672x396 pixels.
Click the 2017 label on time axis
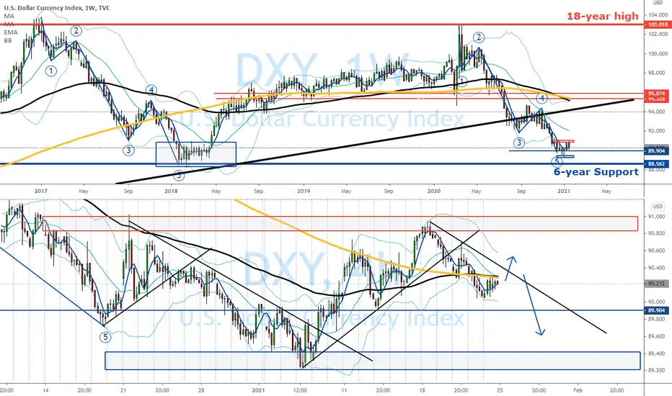(x=40, y=191)
